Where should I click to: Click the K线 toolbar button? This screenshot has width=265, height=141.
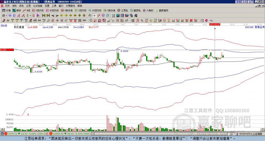(26, 10)
